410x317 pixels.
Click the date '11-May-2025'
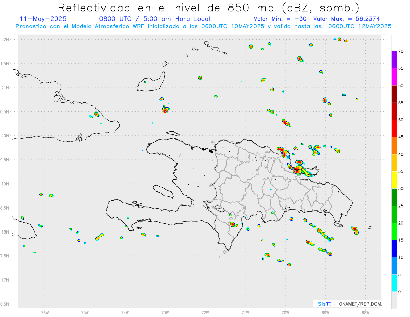[x=43, y=19]
